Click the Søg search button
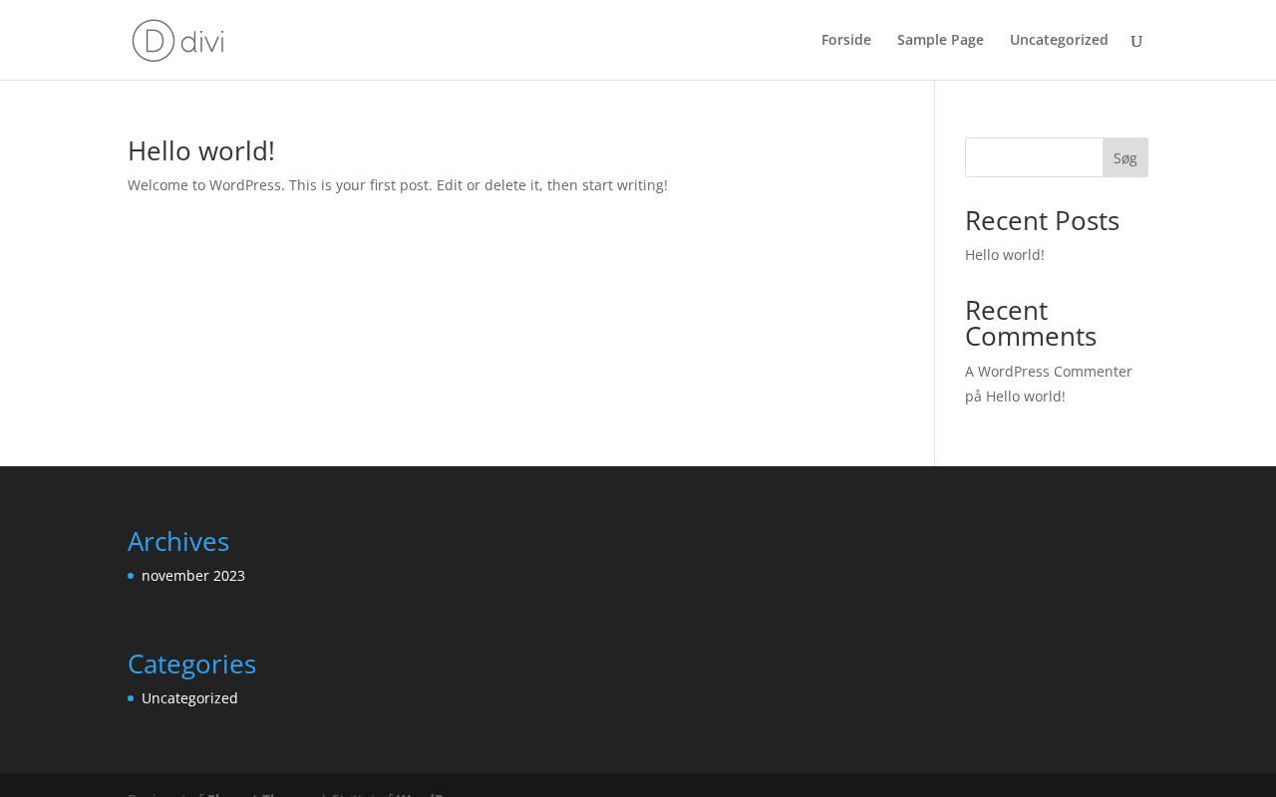This screenshot has width=1276, height=797. click(1125, 157)
